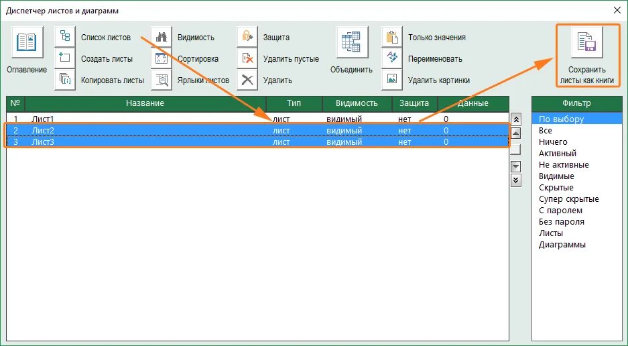Click the Ярлыки листов icon
This screenshot has width=628, height=346.
tap(162, 79)
